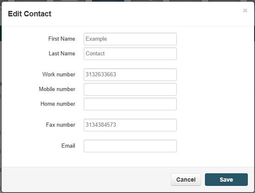Click the "Email" label text

68,146
